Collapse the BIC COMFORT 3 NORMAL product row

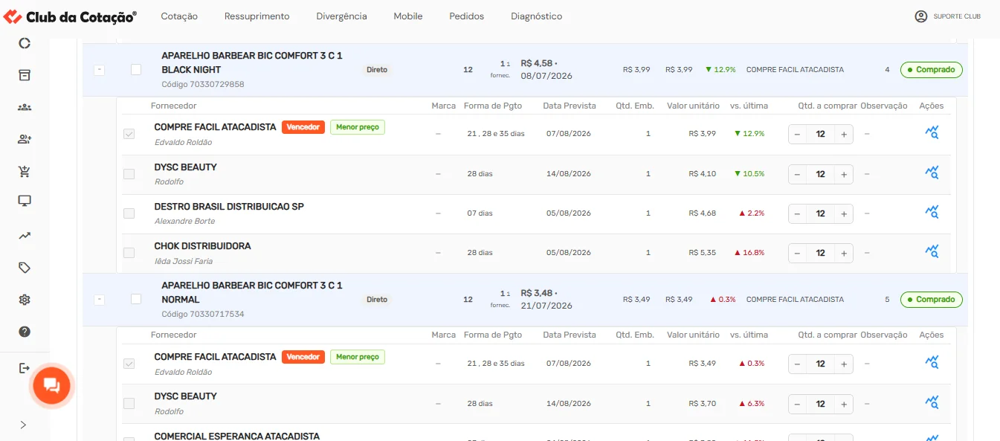click(x=100, y=299)
